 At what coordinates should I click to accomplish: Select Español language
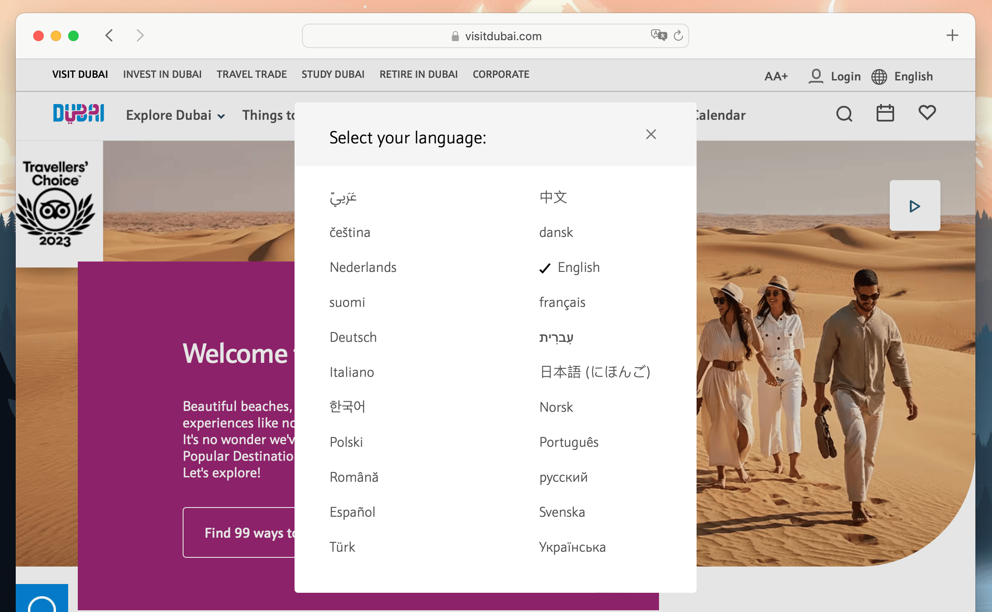352,512
